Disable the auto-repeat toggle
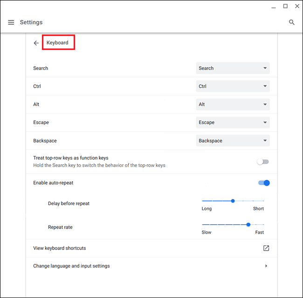This screenshot has width=303, height=298. (264, 183)
